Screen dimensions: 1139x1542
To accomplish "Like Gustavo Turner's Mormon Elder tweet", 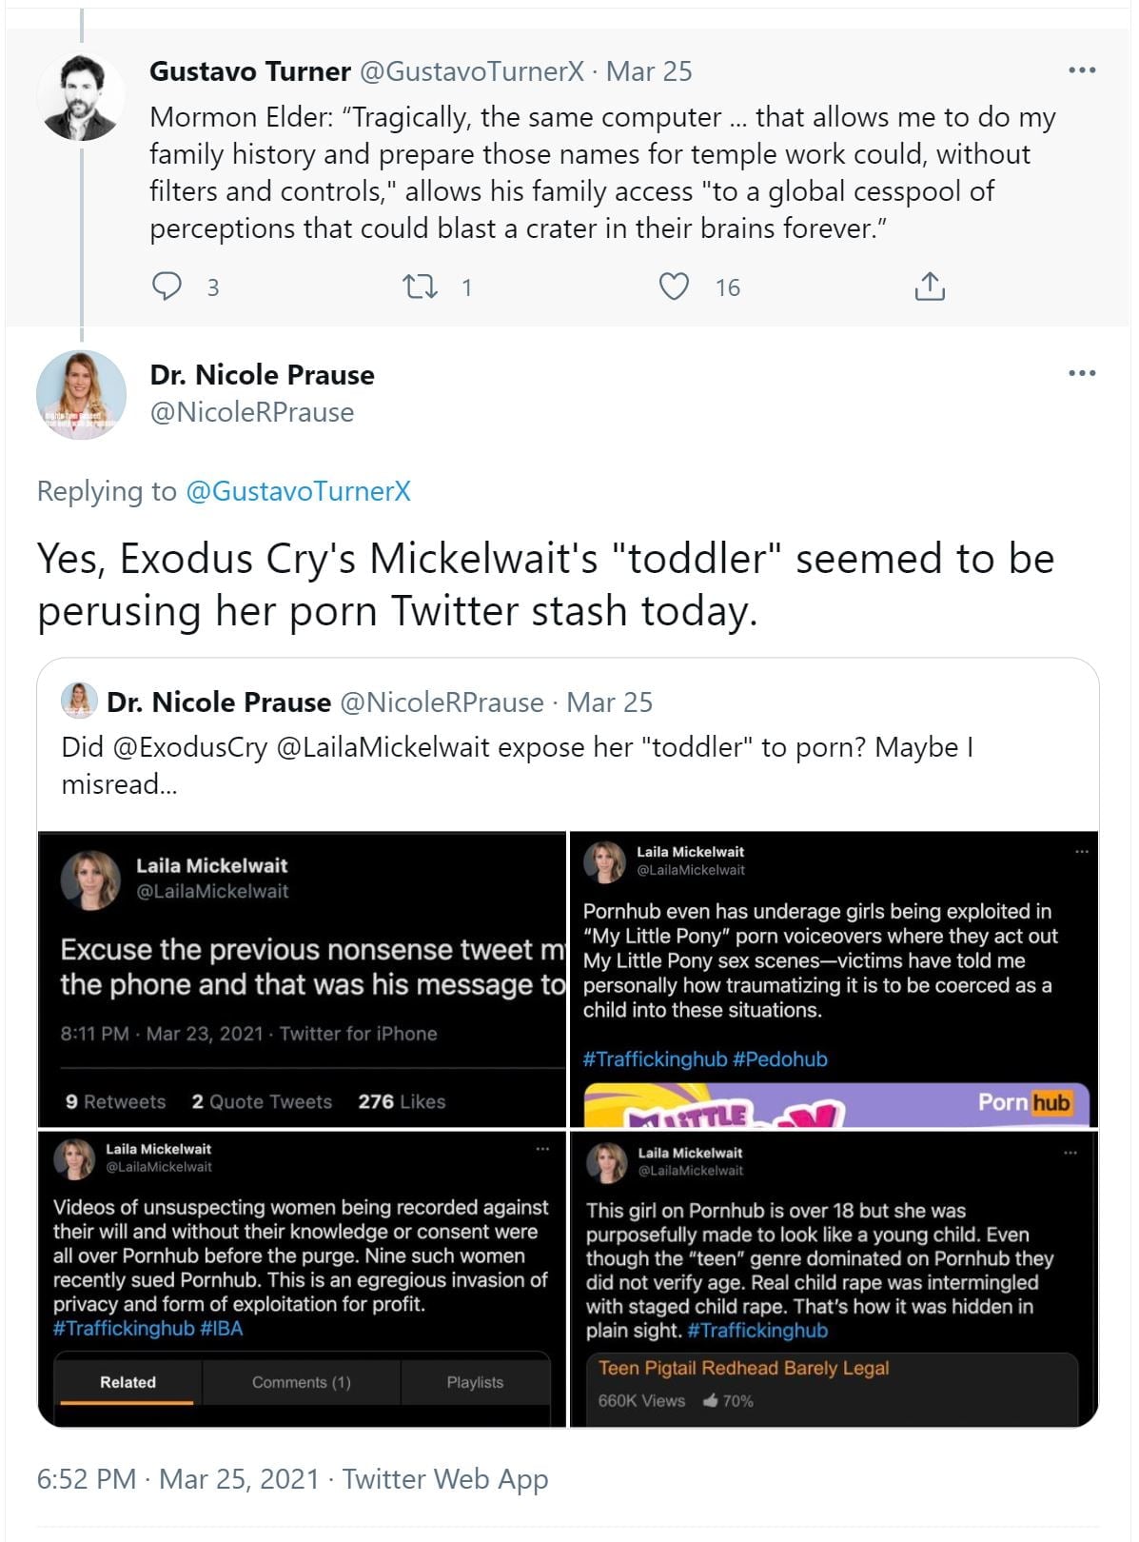I will pyautogui.click(x=674, y=287).
